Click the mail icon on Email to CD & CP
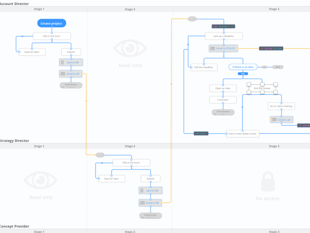 click(212, 48)
